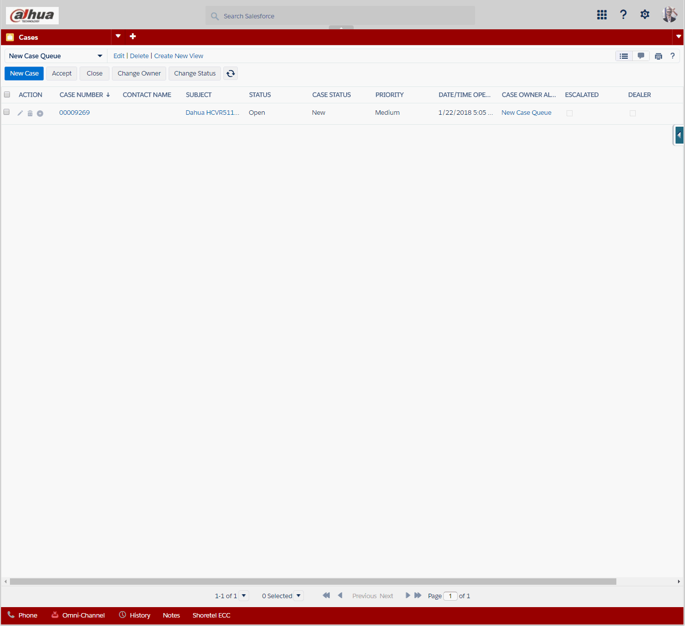Click the scrollbar right arrow
This screenshot has height=626, width=685.
point(679,581)
